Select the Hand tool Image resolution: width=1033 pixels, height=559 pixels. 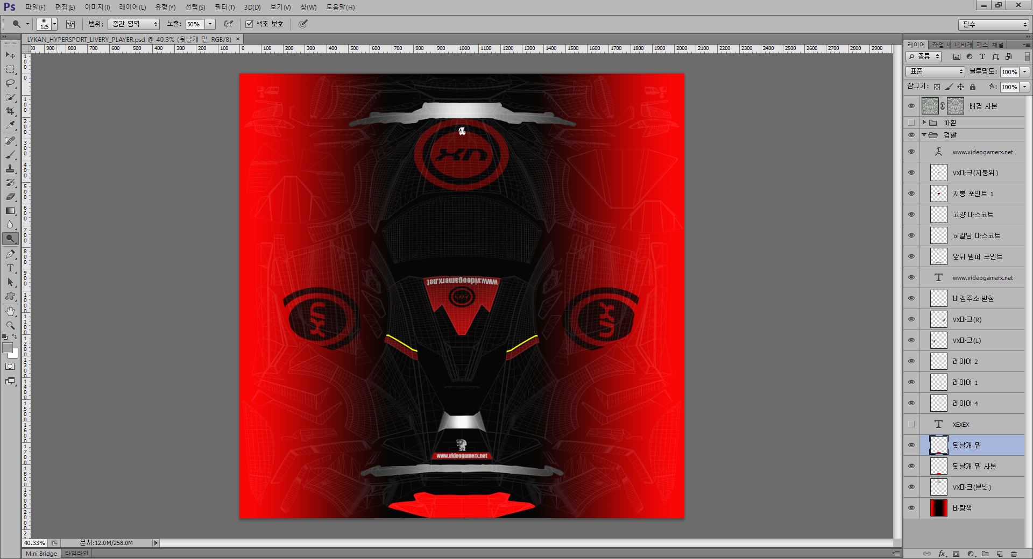[10, 311]
